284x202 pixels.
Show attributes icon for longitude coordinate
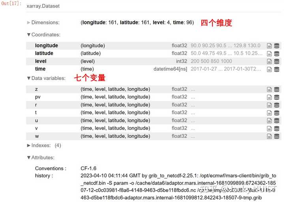[x=269, y=46]
